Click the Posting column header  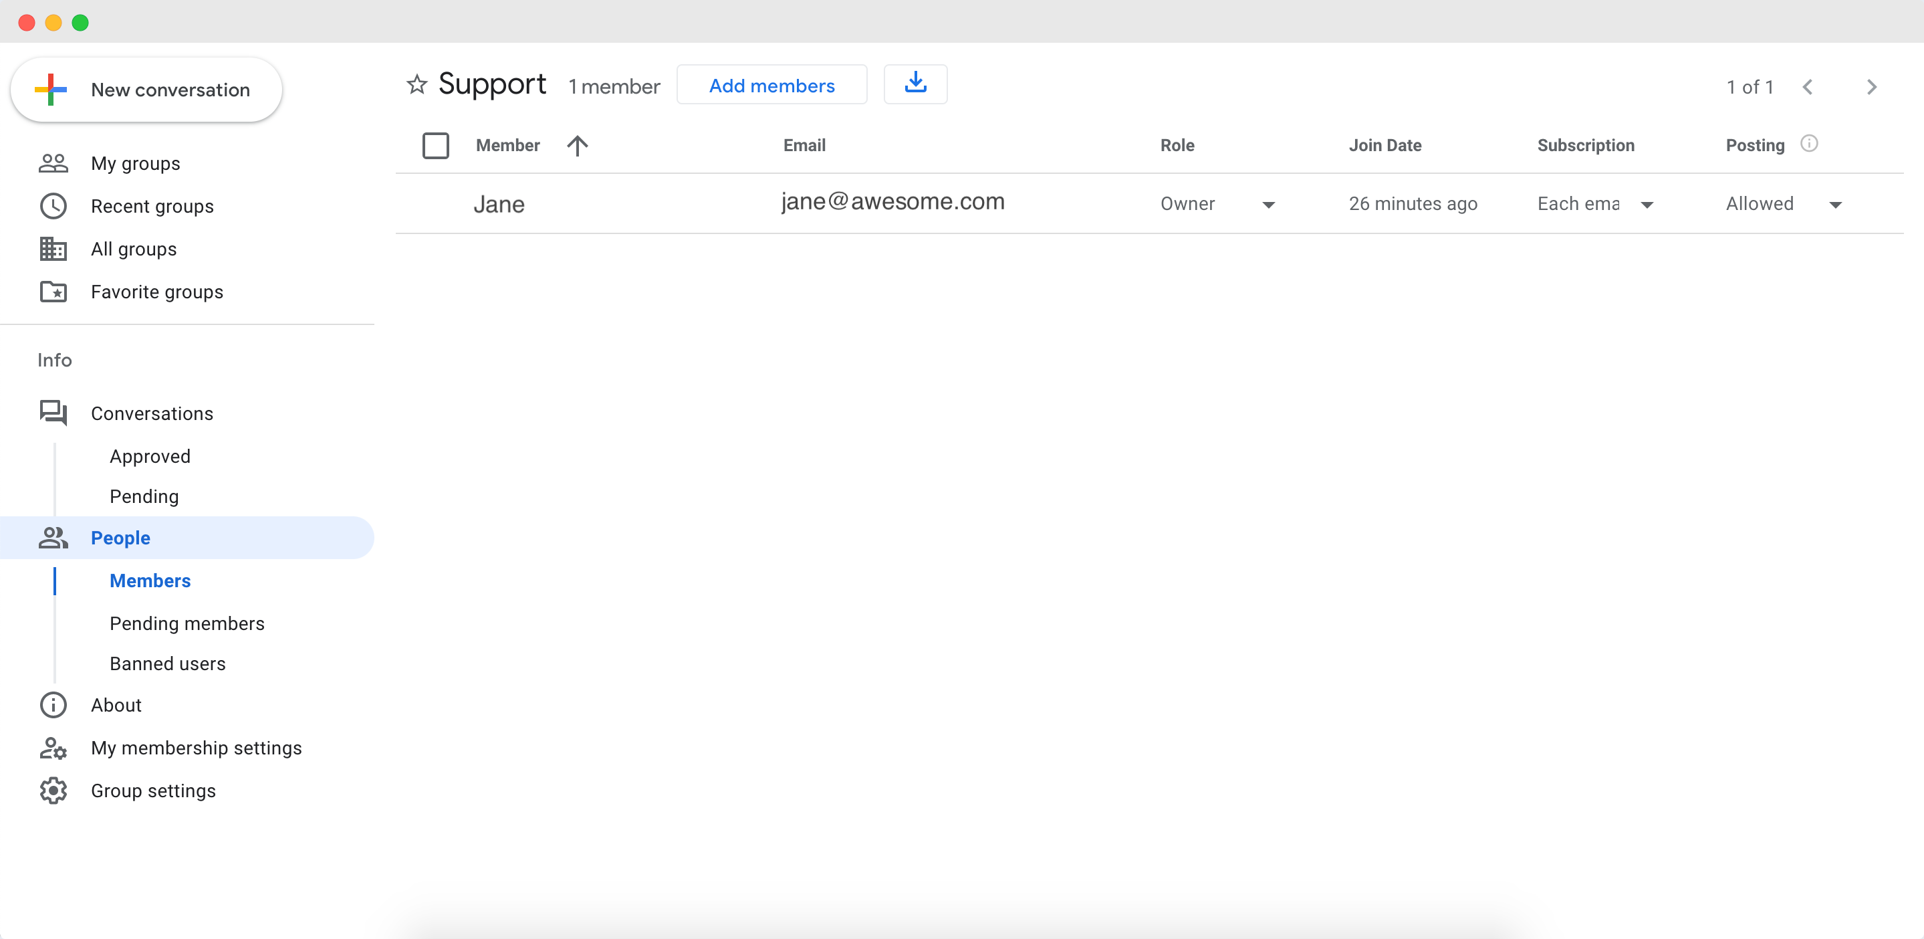1754,146
